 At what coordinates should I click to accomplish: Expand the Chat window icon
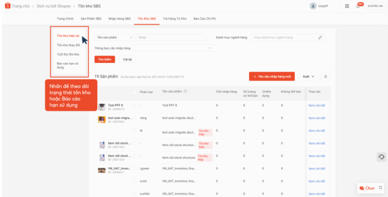point(381,188)
